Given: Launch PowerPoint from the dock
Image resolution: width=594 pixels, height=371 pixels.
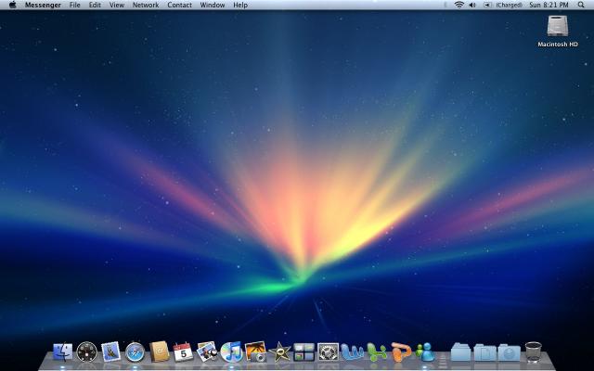Looking at the screenshot, I should point(401,352).
